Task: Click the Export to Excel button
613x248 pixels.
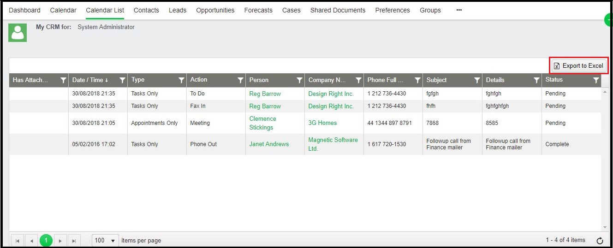Action: click(x=578, y=65)
